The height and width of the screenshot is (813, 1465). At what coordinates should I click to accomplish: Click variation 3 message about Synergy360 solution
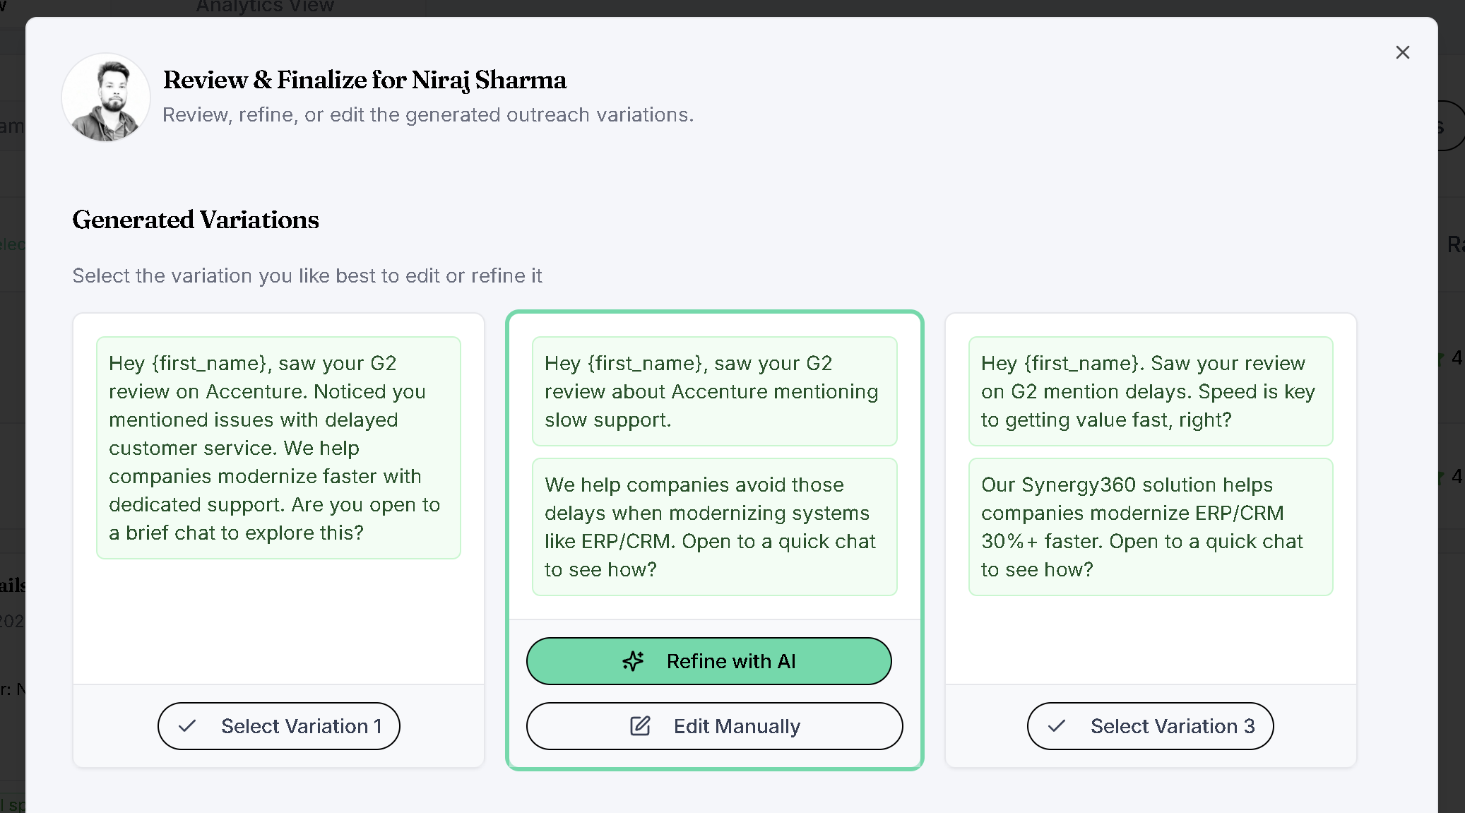pyautogui.click(x=1150, y=527)
